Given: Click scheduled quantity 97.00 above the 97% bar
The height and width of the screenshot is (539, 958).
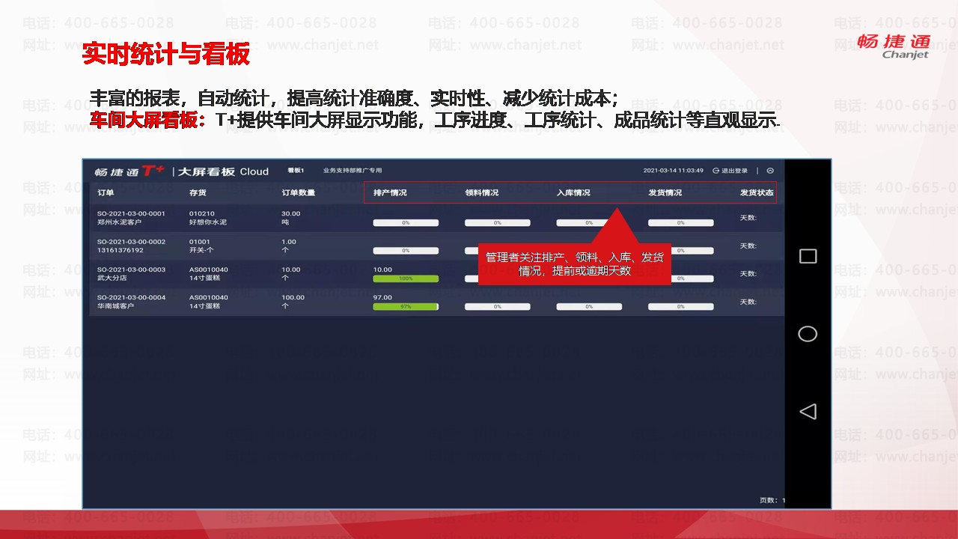Looking at the screenshot, I should coord(382,297).
